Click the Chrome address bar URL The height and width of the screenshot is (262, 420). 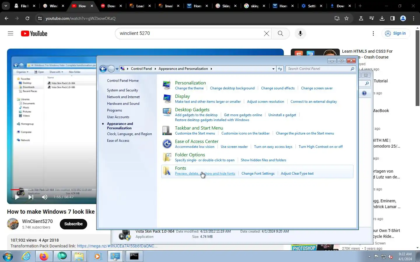click(80, 18)
